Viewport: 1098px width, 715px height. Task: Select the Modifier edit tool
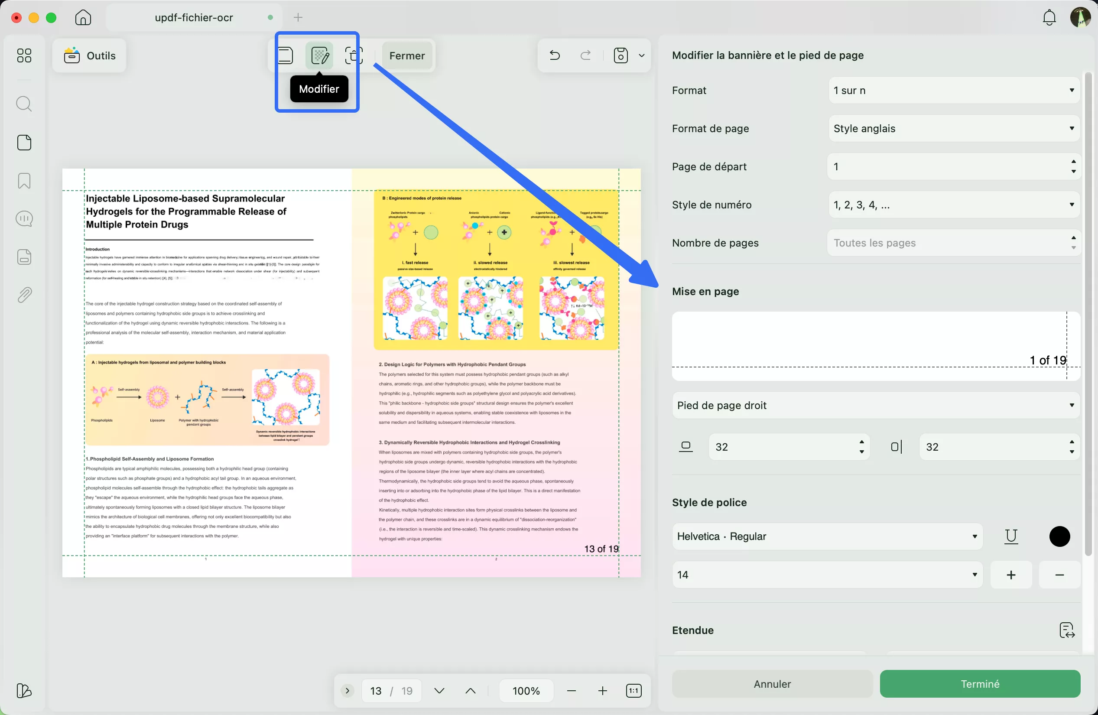coord(319,55)
